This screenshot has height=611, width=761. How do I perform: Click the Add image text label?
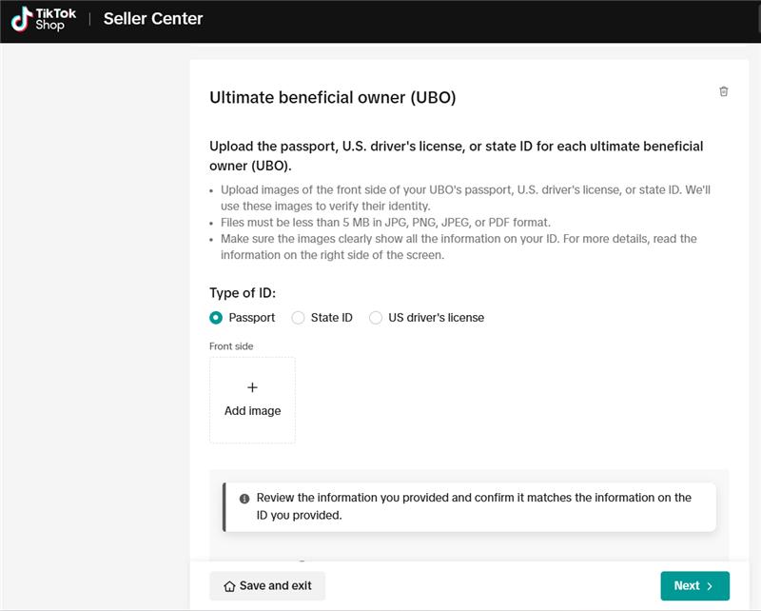252,411
